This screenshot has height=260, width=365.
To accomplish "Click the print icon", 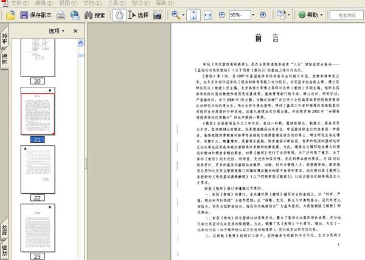I will (x=61, y=15).
